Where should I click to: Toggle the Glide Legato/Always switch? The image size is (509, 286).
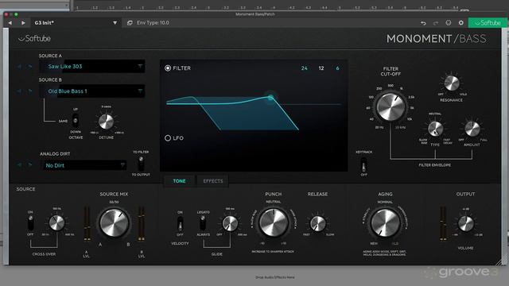[203, 223]
